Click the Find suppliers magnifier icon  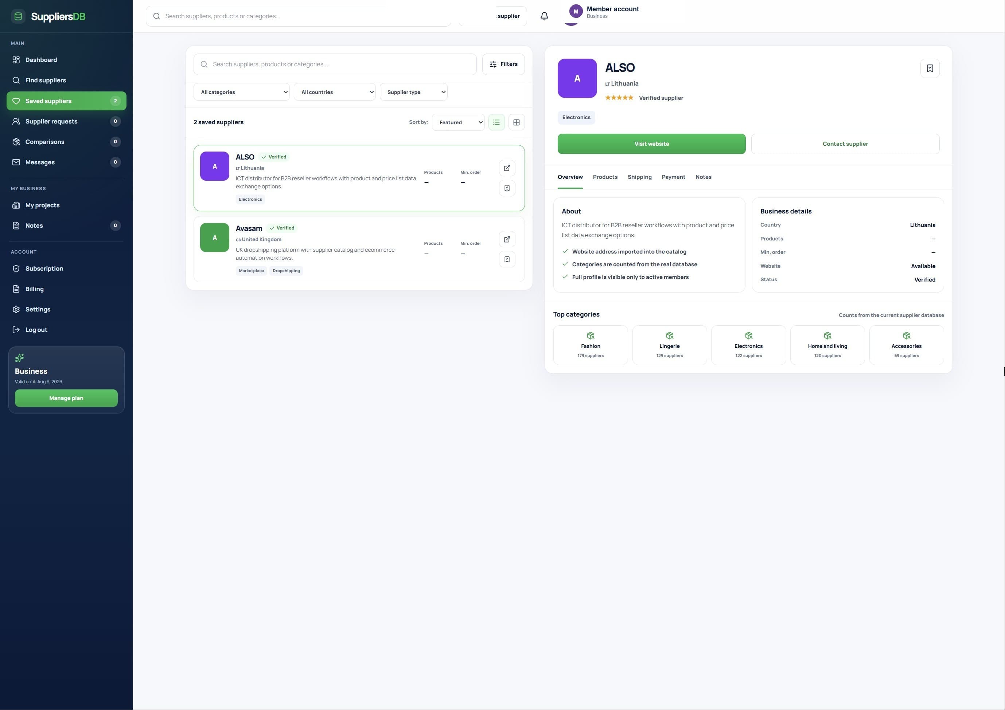point(16,81)
